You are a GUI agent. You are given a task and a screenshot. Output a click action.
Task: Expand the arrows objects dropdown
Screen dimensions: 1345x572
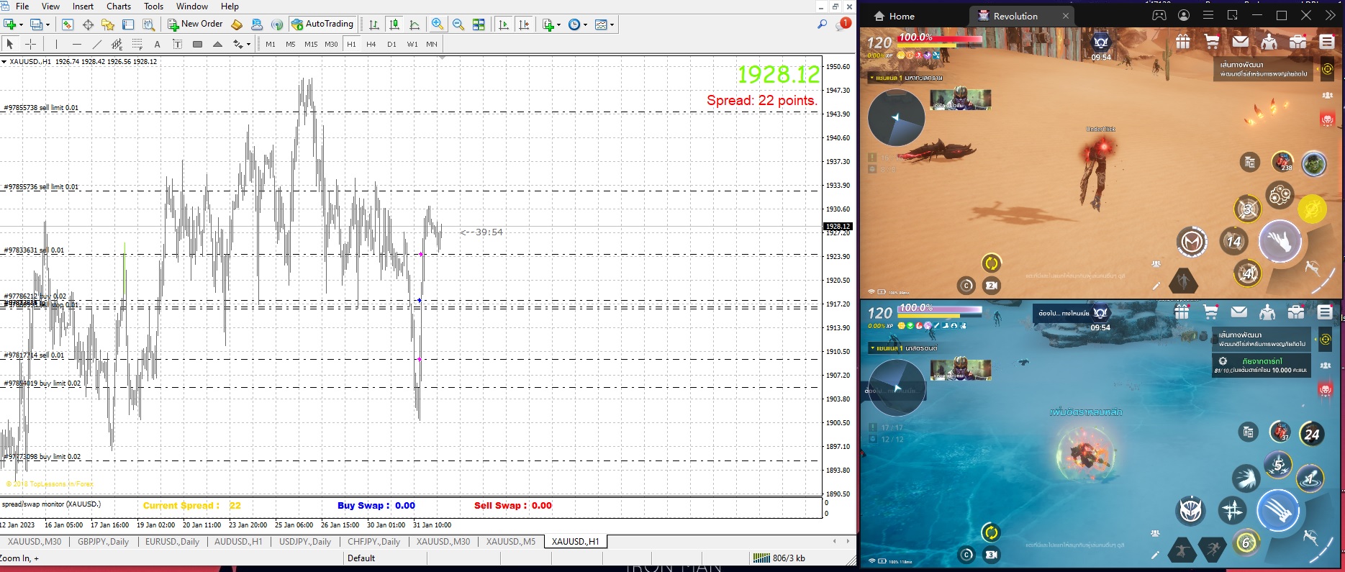(x=248, y=44)
